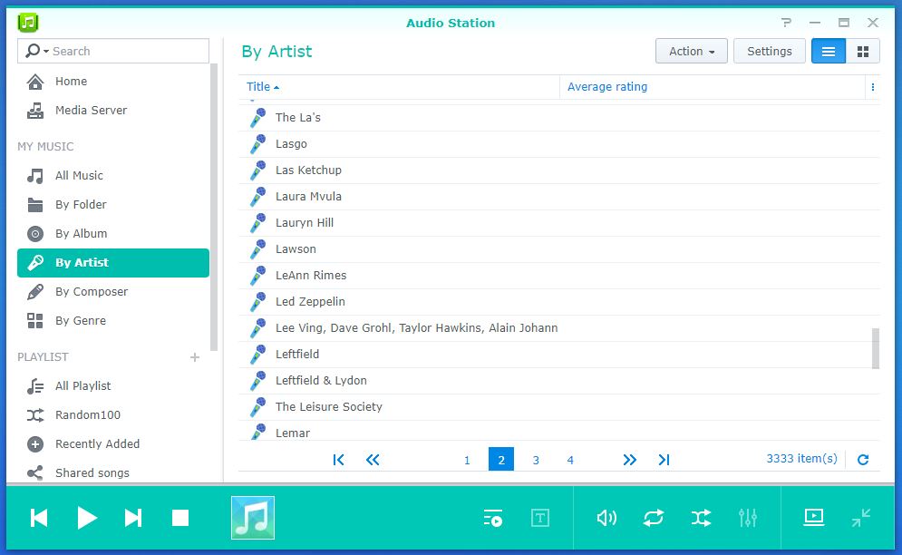Show lyrics panel

(540, 518)
